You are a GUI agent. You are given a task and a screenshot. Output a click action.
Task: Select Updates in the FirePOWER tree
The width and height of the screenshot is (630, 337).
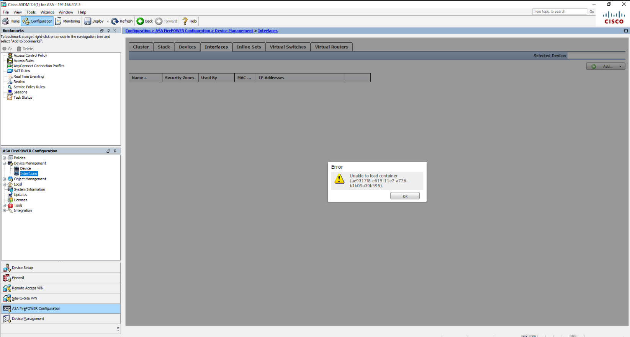[21, 195]
